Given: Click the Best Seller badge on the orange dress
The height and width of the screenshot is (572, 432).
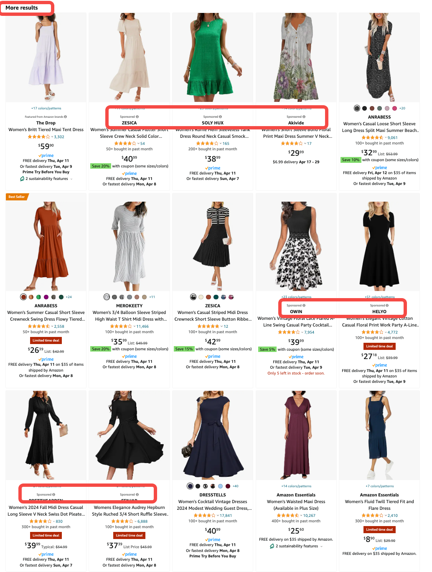Looking at the screenshot, I should (x=17, y=197).
